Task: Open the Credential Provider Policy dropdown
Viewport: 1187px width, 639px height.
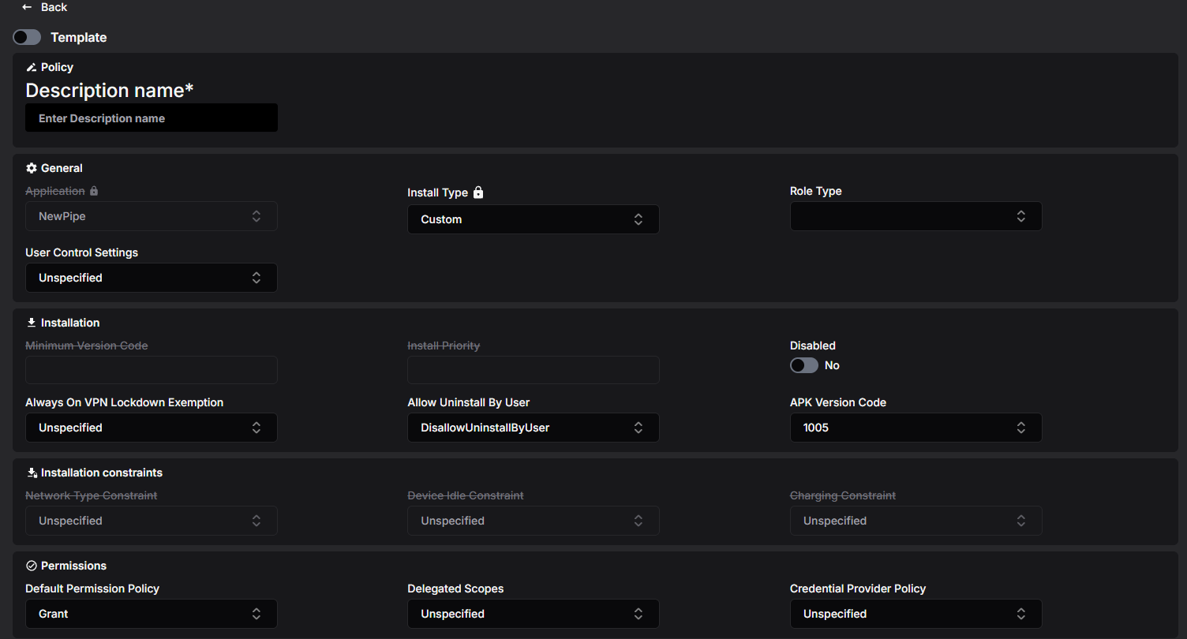Action: pos(916,614)
